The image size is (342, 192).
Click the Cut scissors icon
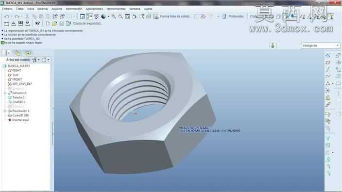(27, 16)
